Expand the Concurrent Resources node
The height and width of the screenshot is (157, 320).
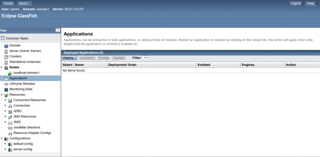6,100
